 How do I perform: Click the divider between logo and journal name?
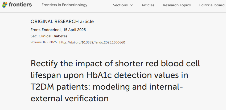coord(37,5)
